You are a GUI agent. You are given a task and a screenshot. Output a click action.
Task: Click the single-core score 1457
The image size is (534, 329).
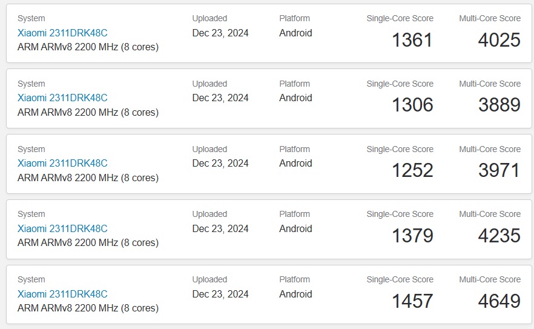pyautogui.click(x=412, y=301)
